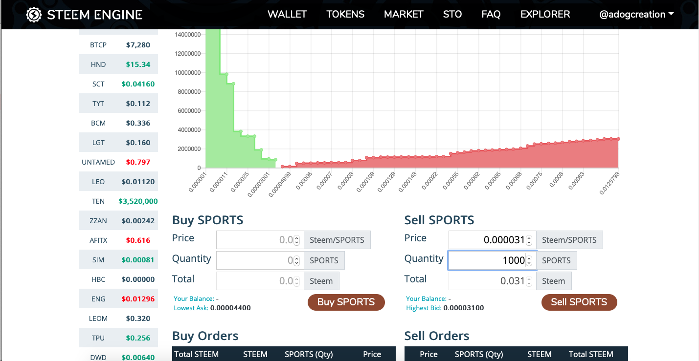Open the STO menu item
Viewport: 699px width, 361px height.
coord(452,14)
